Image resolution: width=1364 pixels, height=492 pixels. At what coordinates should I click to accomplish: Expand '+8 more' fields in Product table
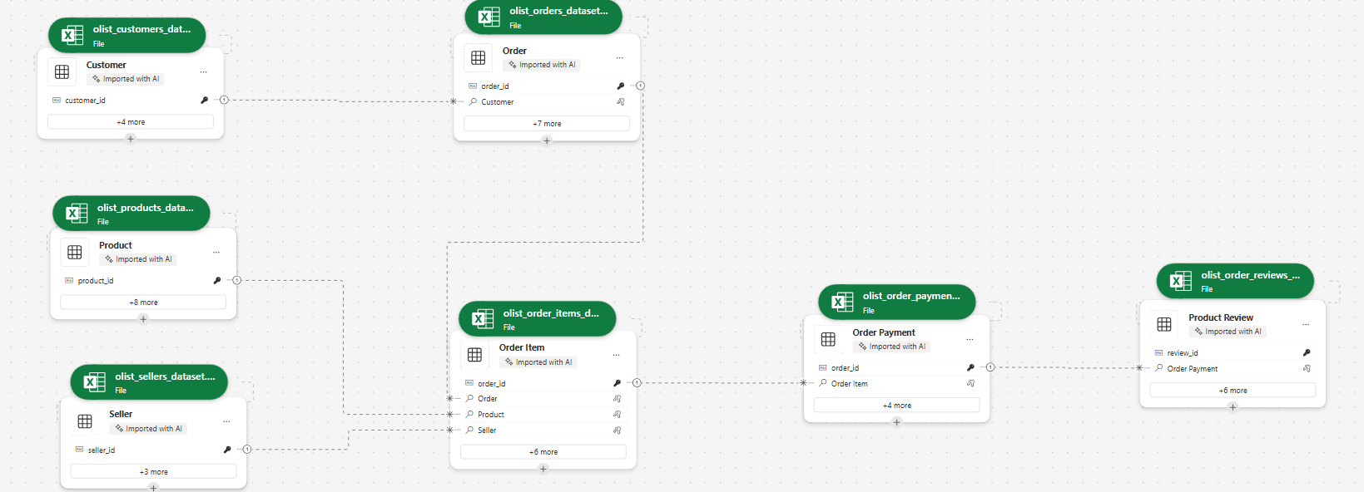143,303
